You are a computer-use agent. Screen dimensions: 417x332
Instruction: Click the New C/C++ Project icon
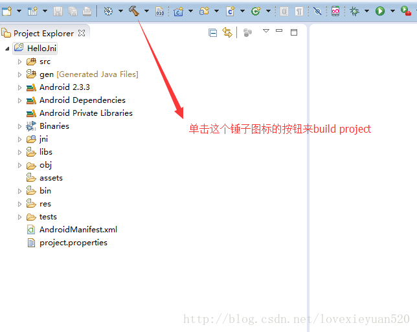(178, 11)
